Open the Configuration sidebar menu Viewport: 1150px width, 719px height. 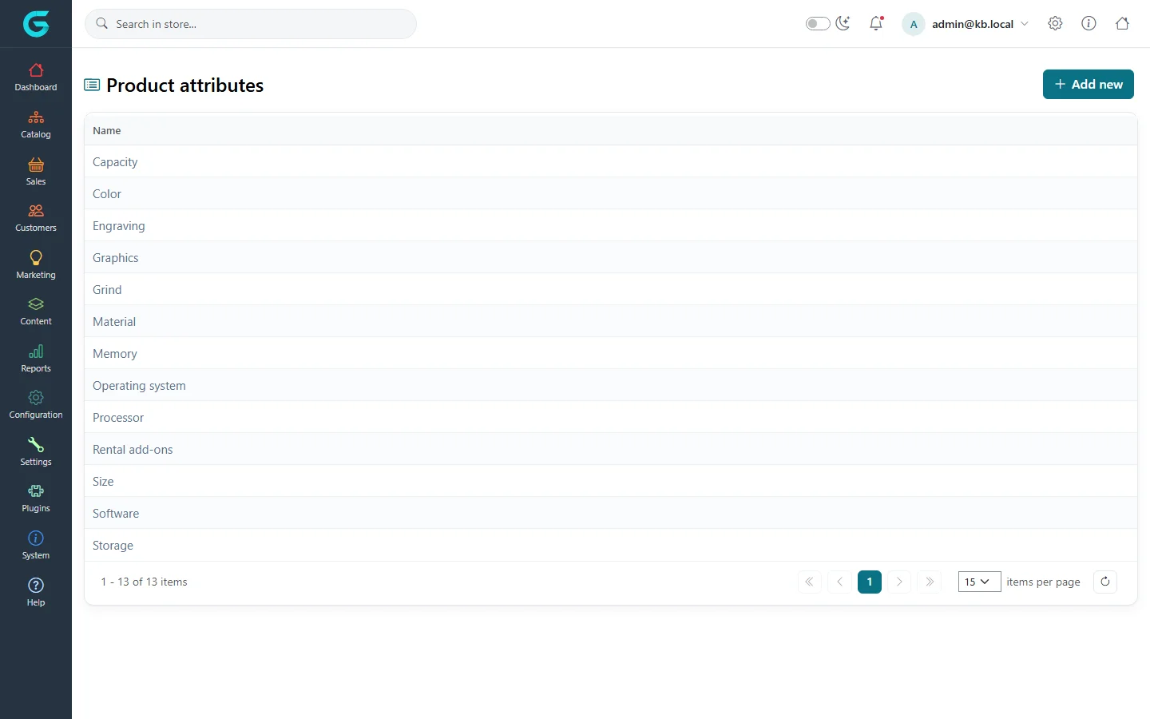pyautogui.click(x=36, y=405)
